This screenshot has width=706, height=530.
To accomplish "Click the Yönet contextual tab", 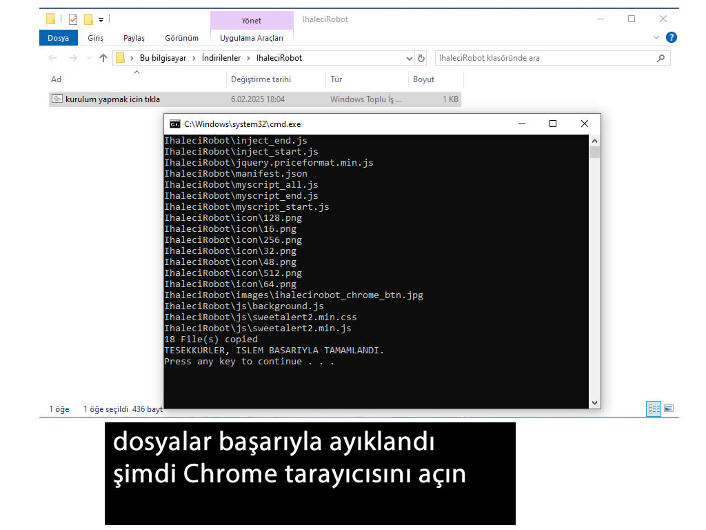I will point(251,20).
